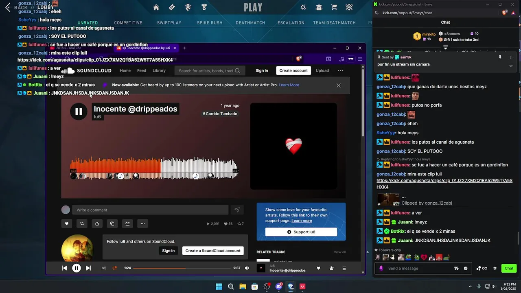
Task: Select the Swiftplay mode tab
Action: click(169, 23)
